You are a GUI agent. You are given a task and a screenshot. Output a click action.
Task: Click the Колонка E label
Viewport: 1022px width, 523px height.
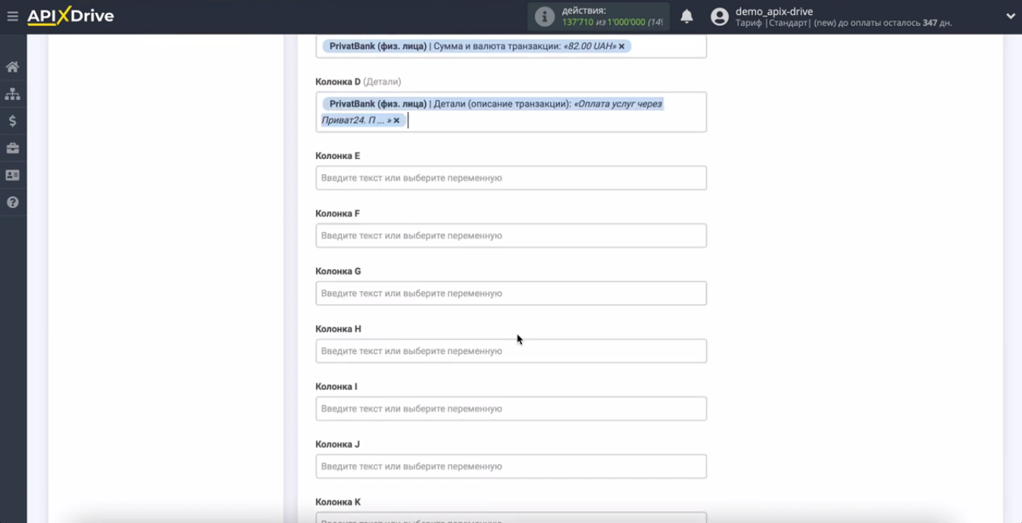[338, 156]
